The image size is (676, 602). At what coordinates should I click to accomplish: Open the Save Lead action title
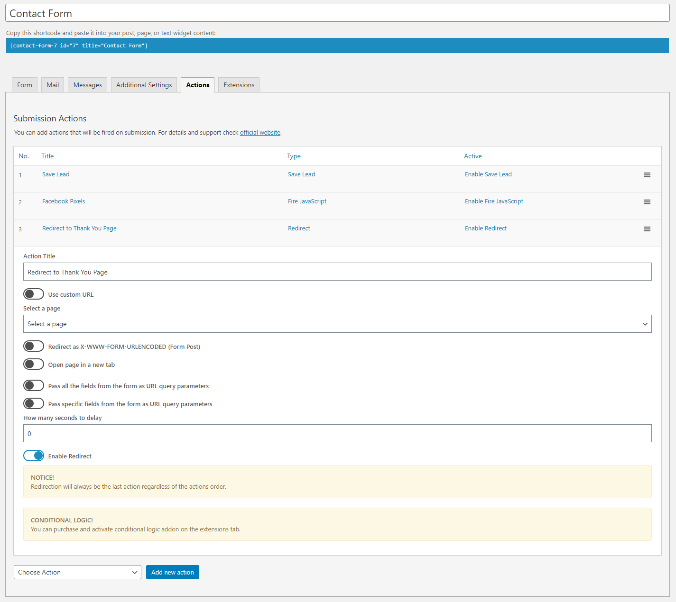click(x=56, y=174)
